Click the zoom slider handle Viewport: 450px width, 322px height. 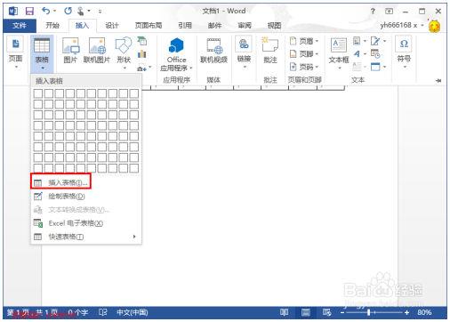pos(368,312)
